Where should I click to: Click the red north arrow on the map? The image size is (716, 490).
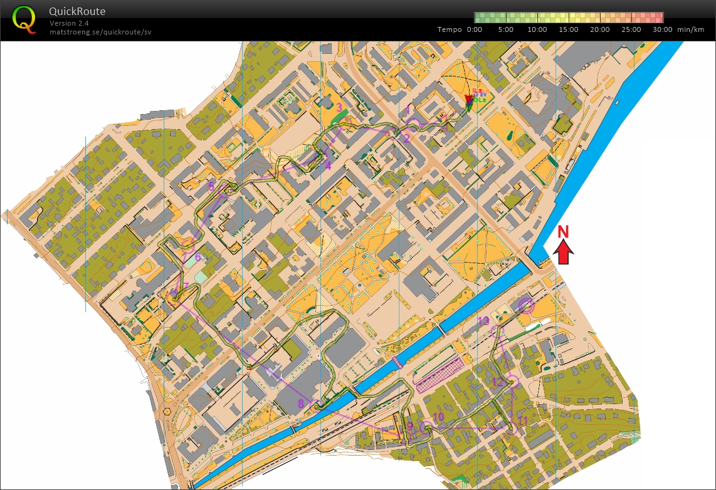pos(564,253)
